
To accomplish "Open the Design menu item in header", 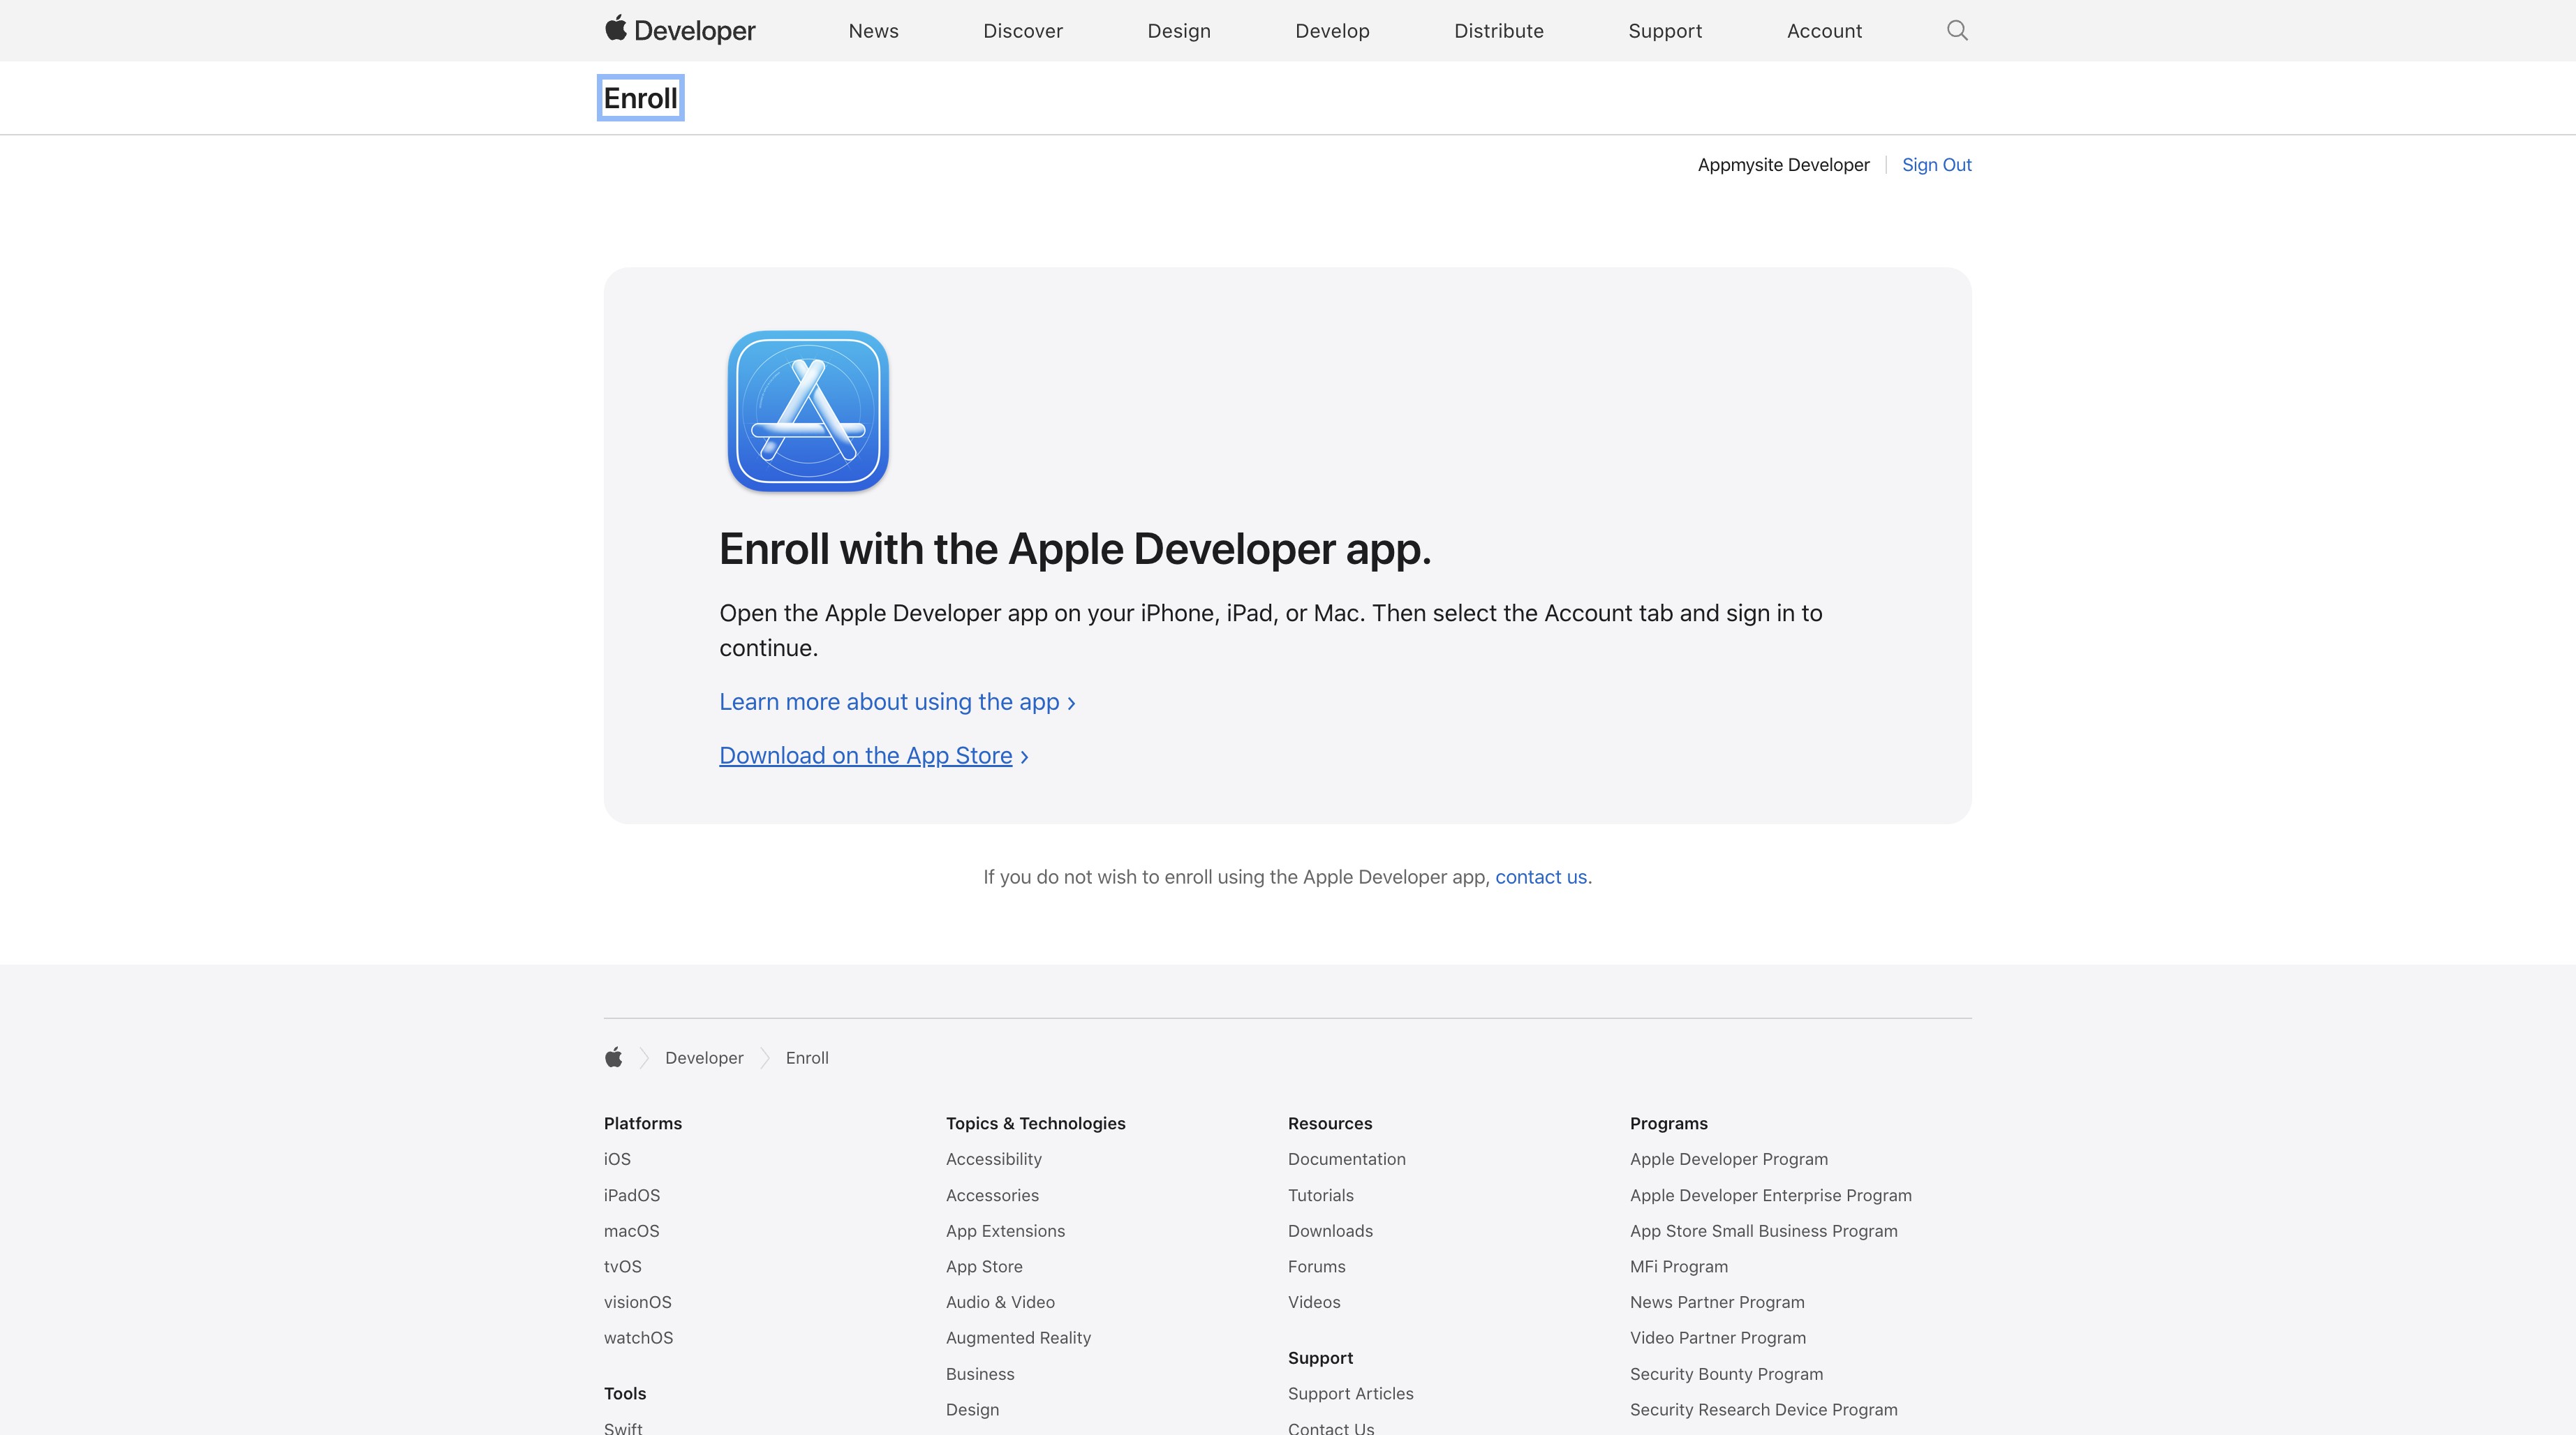I will coord(1179,31).
